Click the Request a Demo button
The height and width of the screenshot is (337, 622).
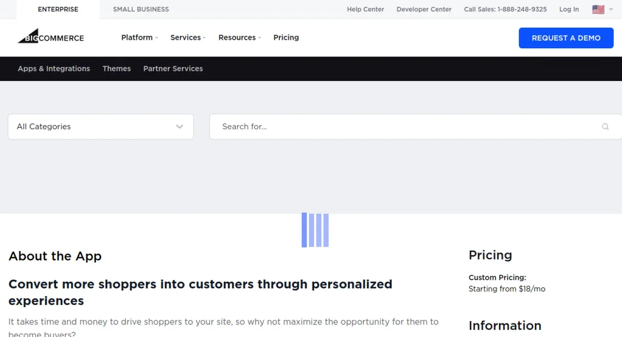(x=566, y=38)
